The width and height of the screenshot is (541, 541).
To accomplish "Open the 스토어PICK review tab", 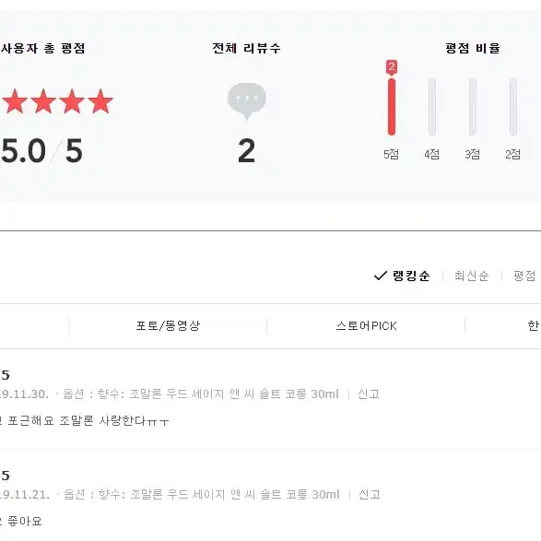I will (366, 325).
